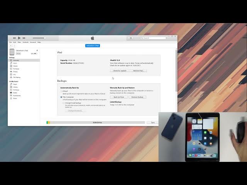
Task: Click the Change Password button
Action: (x=76, y=111)
